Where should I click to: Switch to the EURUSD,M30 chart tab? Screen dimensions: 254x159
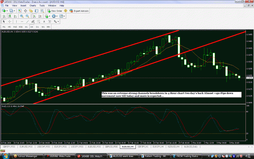coord(26,147)
